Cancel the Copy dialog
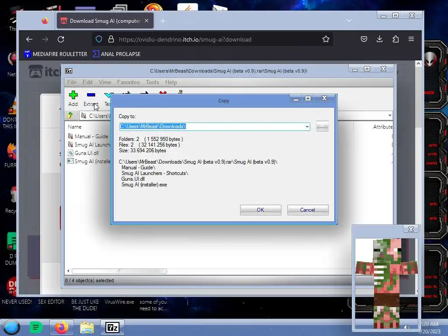448x336 pixels. tap(308, 210)
